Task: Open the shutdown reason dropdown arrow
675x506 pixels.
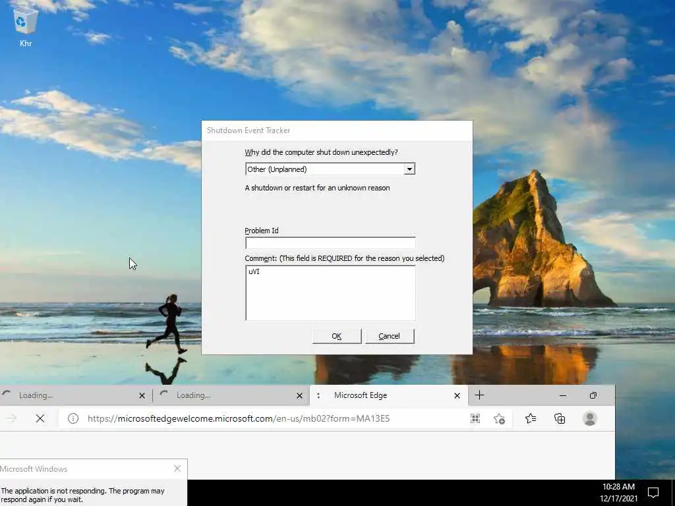Action: point(409,169)
